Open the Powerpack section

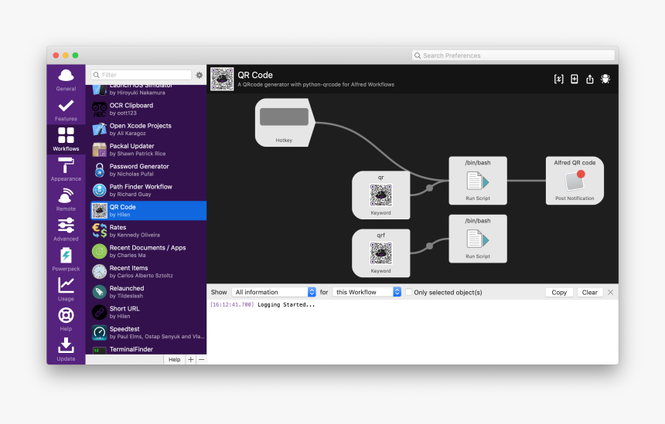(x=66, y=259)
